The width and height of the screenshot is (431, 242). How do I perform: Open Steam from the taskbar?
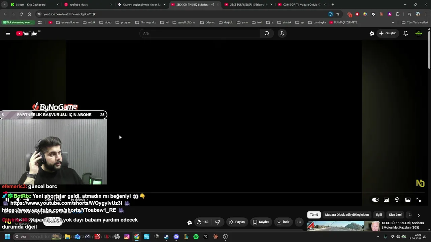(166, 237)
